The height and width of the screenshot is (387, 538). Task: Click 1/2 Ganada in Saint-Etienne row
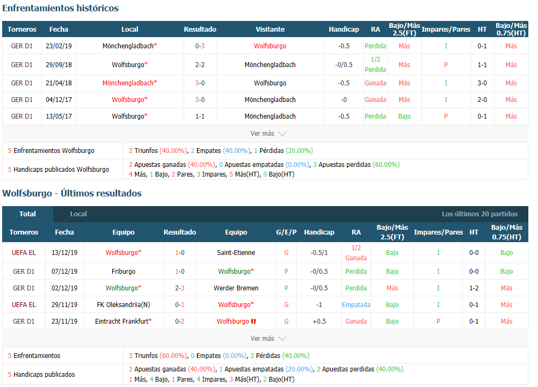[x=356, y=253]
